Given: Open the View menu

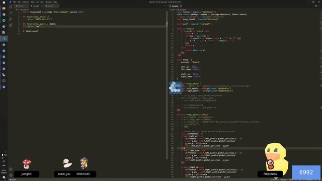Looking at the screenshot, I should click(33, 2).
